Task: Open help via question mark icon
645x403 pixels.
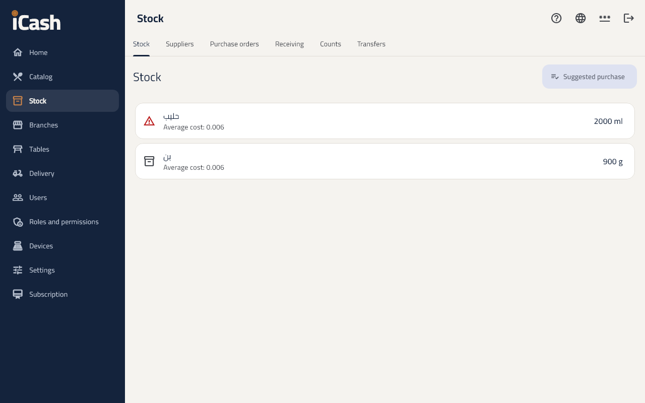Action: point(556,18)
